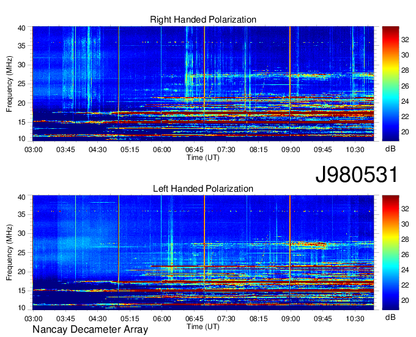Click the 03:00 time tick of Left Handed plot
This screenshot has width=416, height=337.
coord(34,319)
